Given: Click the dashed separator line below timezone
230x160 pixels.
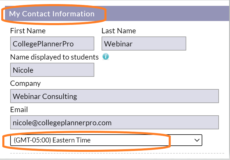Looking at the screenshot, I should [117, 153].
